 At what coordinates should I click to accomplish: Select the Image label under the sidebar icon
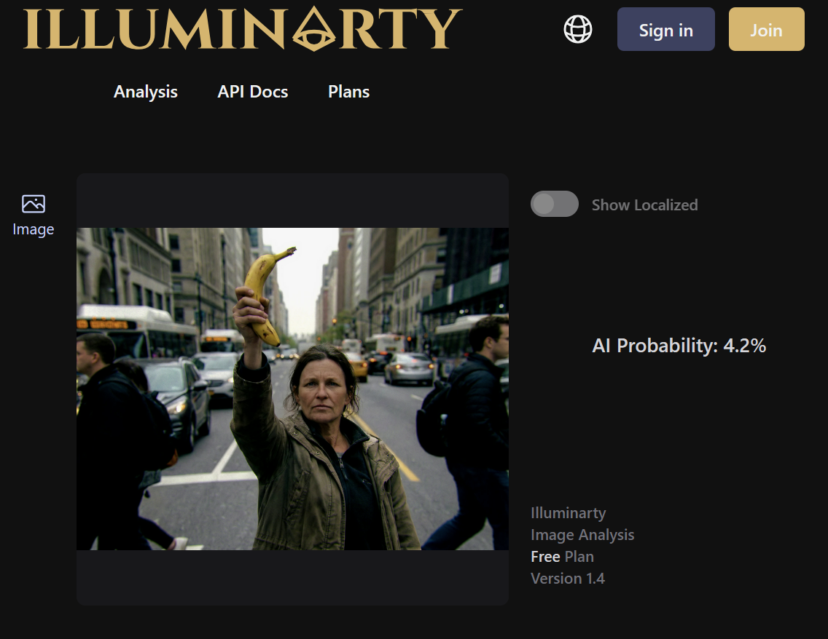(x=34, y=229)
